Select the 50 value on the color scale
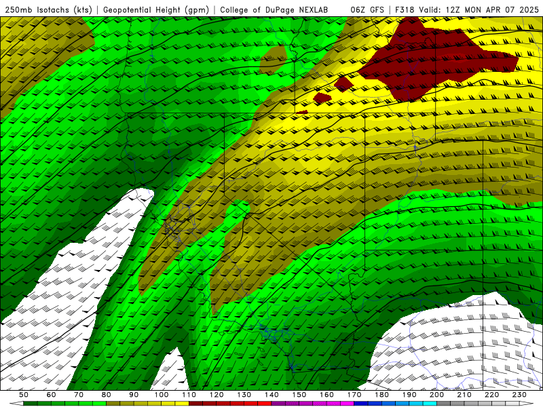 pyautogui.click(x=24, y=395)
